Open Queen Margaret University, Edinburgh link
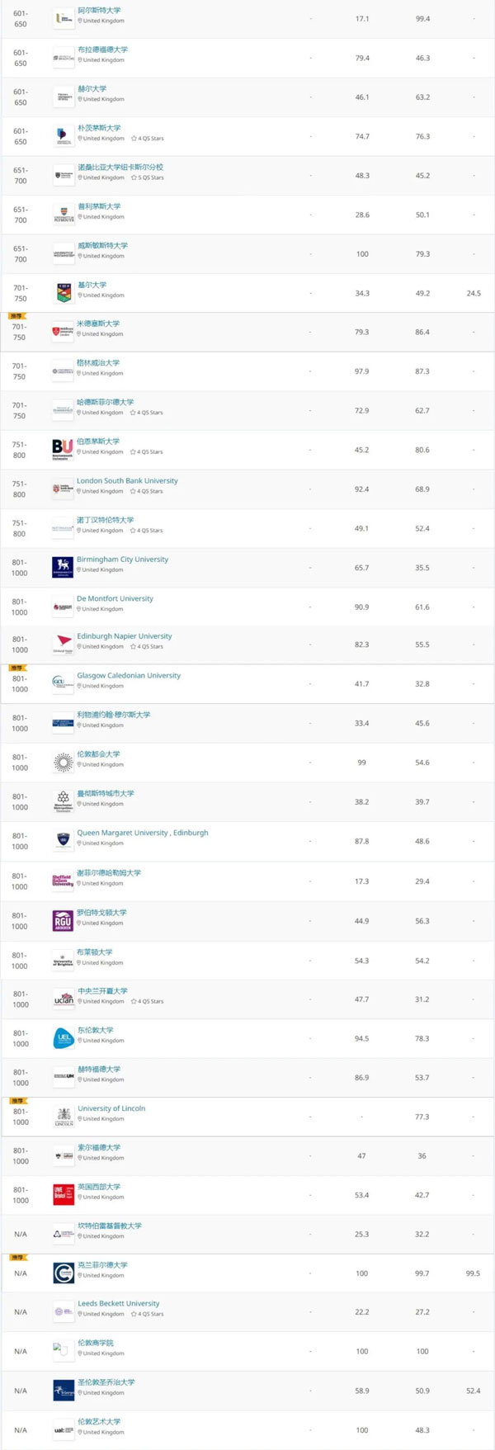This screenshot has height=1450, width=495. [x=143, y=833]
